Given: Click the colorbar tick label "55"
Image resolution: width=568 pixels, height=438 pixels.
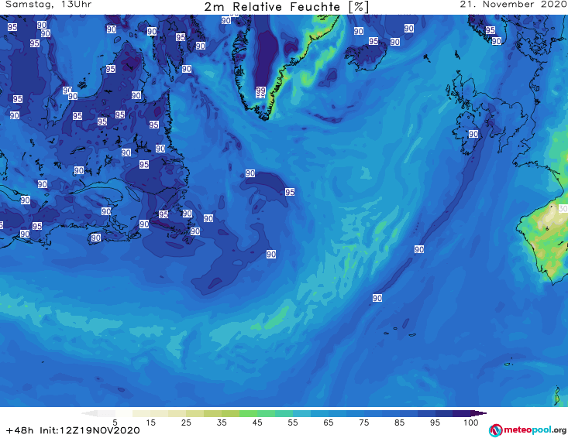Looking at the screenshot, I should pos(293,423).
